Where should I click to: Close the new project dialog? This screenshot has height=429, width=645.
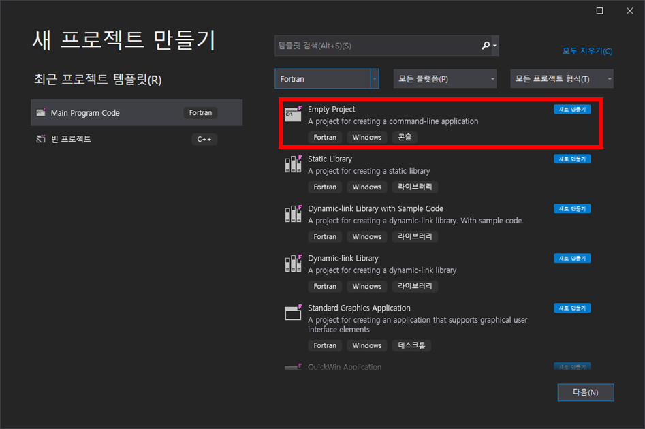[630, 11]
